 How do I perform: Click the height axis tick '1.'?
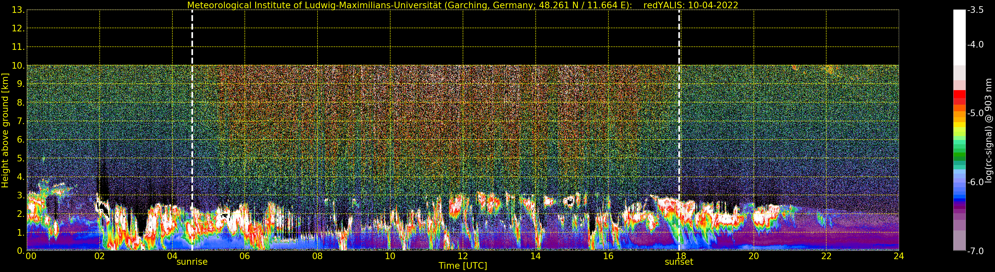[21, 232]
